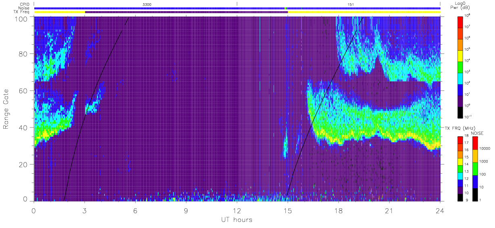Click NOISE legend label 10000
495x228 pixels.
tap(485, 148)
